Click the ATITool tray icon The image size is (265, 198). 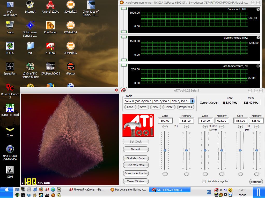tap(216, 190)
